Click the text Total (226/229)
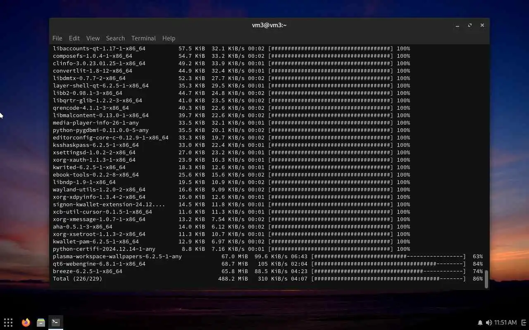529x330 pixels. pos(78,279)
